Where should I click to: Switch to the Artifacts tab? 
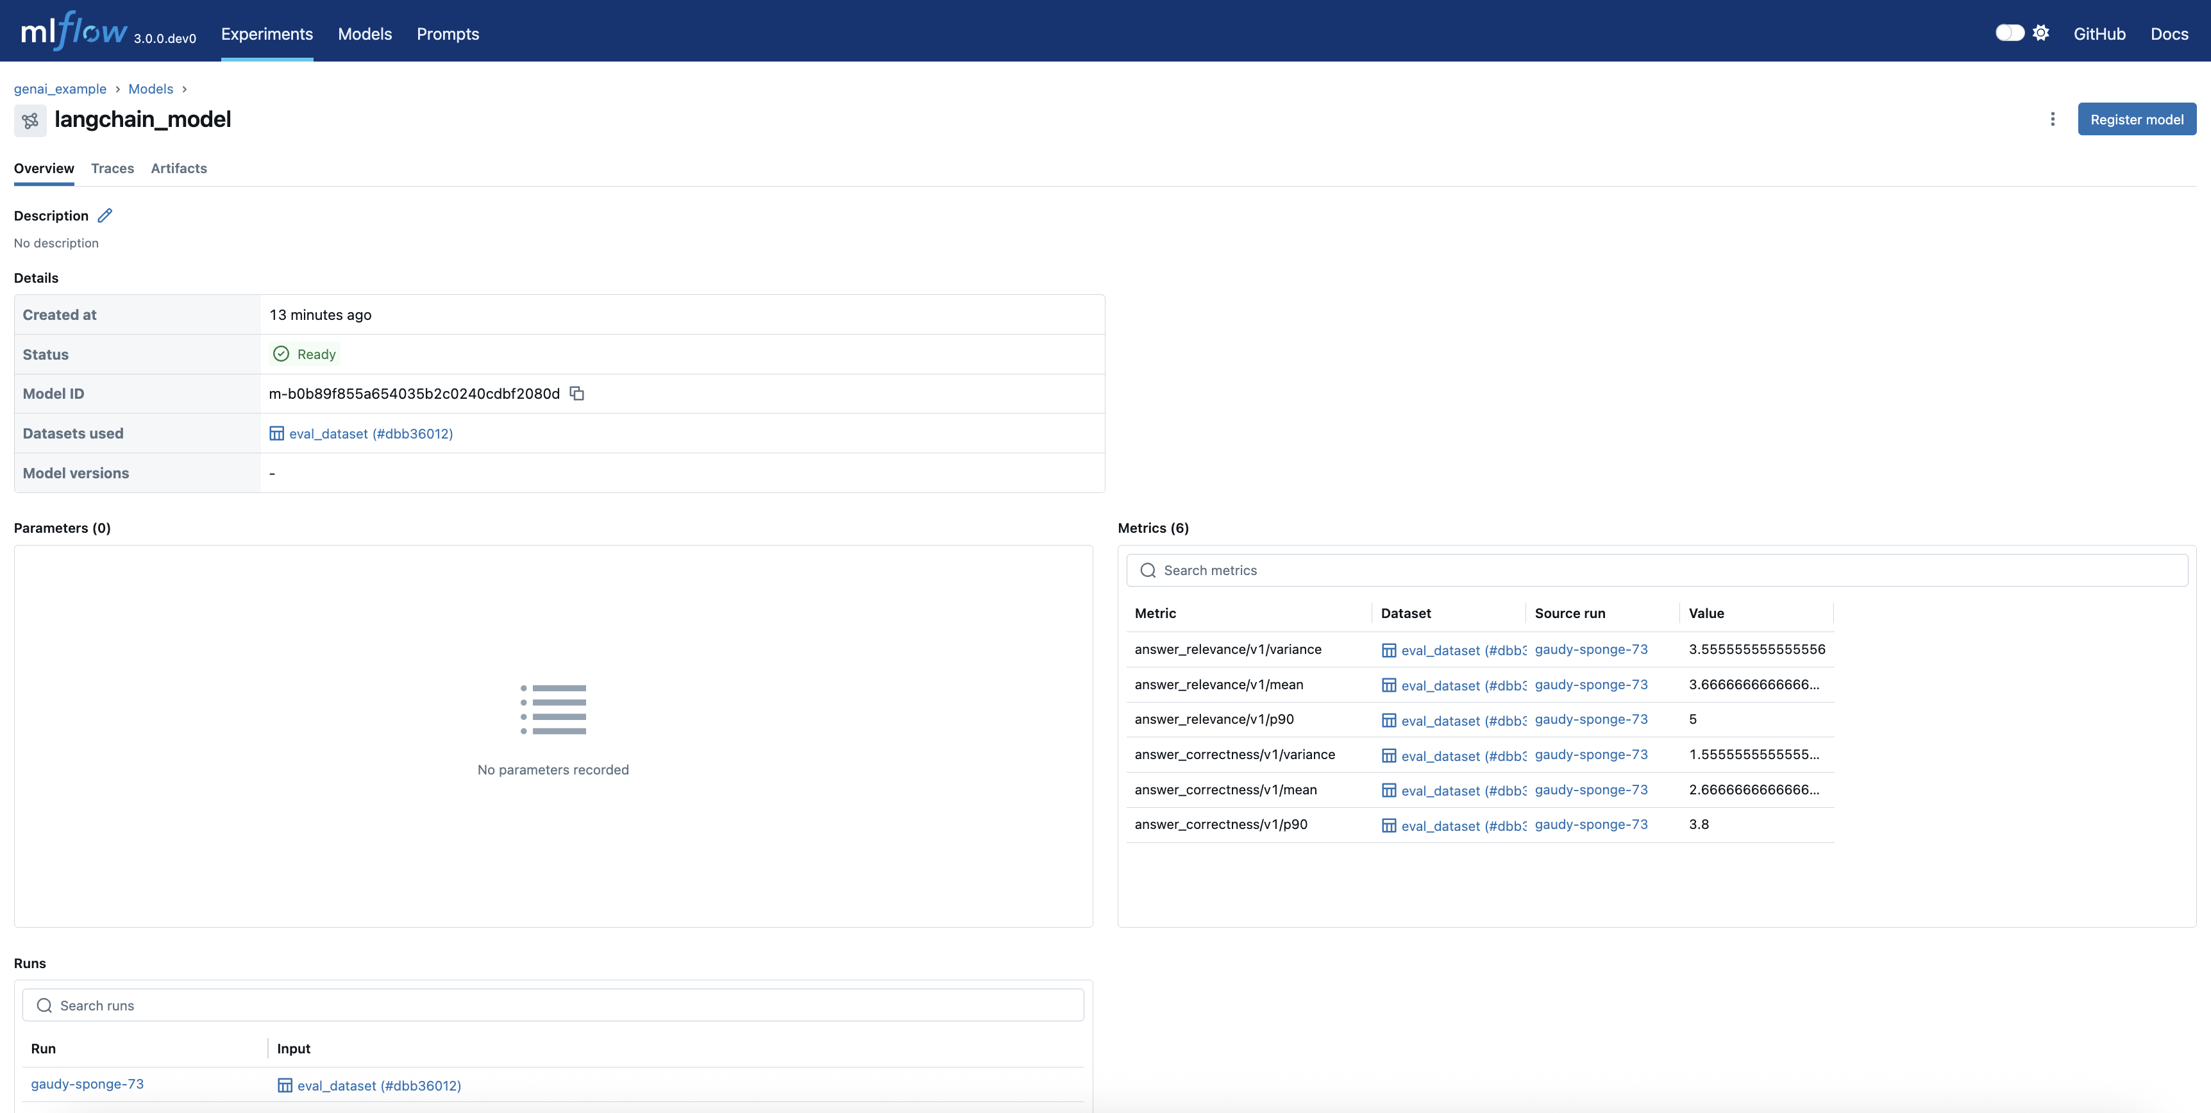point(178,168)
